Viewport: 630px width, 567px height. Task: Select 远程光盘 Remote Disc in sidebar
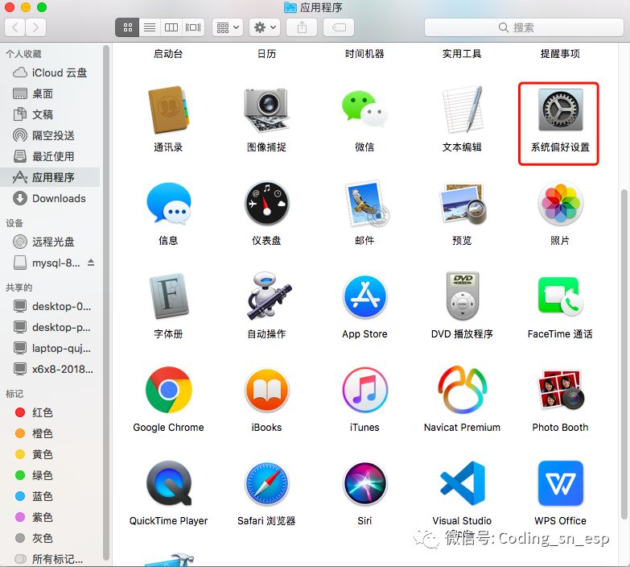50,242
